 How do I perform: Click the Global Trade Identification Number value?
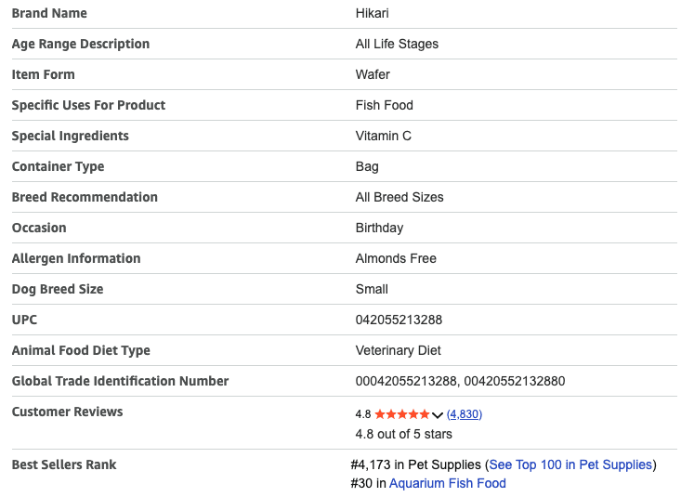[x=460, y=381]
